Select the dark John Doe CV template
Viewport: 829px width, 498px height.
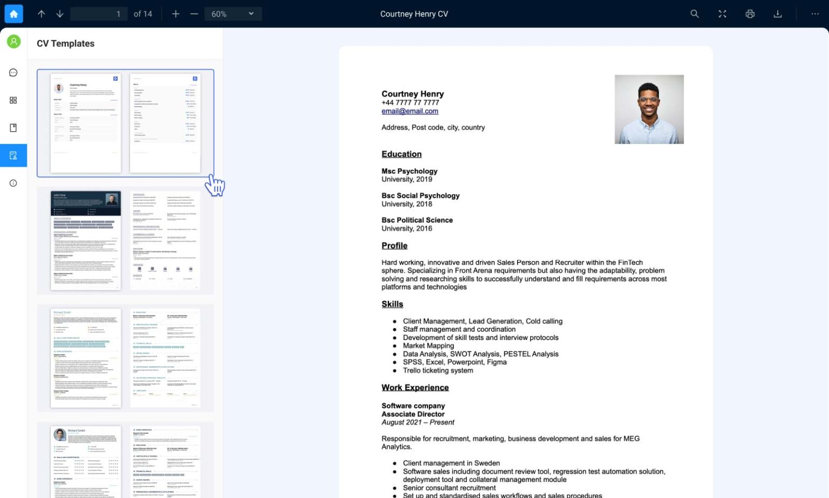point(124,241)
